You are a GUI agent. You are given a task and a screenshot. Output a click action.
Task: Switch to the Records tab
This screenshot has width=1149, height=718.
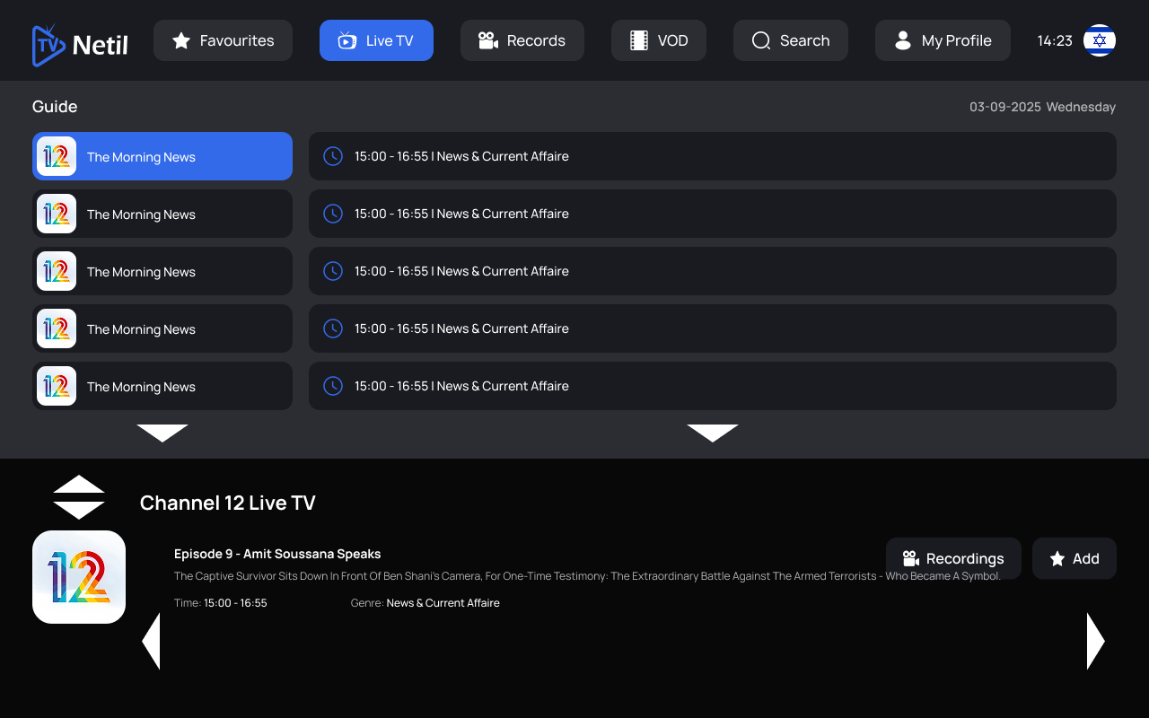coord(522,40)
